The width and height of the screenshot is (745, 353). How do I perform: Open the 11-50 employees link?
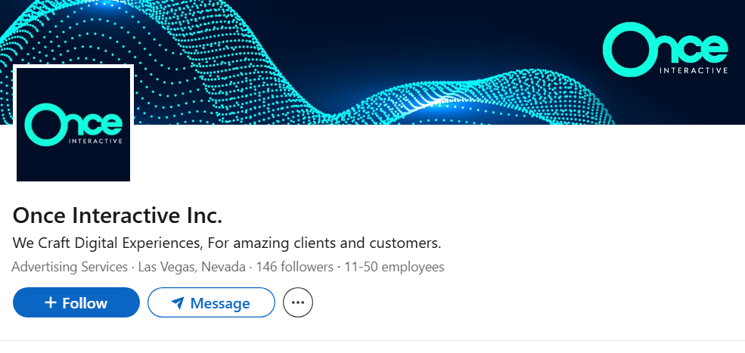click(x=394, y=267)
